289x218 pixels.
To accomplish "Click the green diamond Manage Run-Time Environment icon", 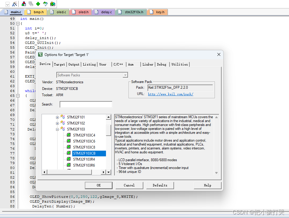I will [x=38, y=4].
